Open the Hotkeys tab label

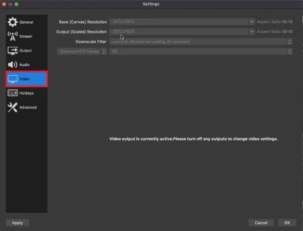27,93
